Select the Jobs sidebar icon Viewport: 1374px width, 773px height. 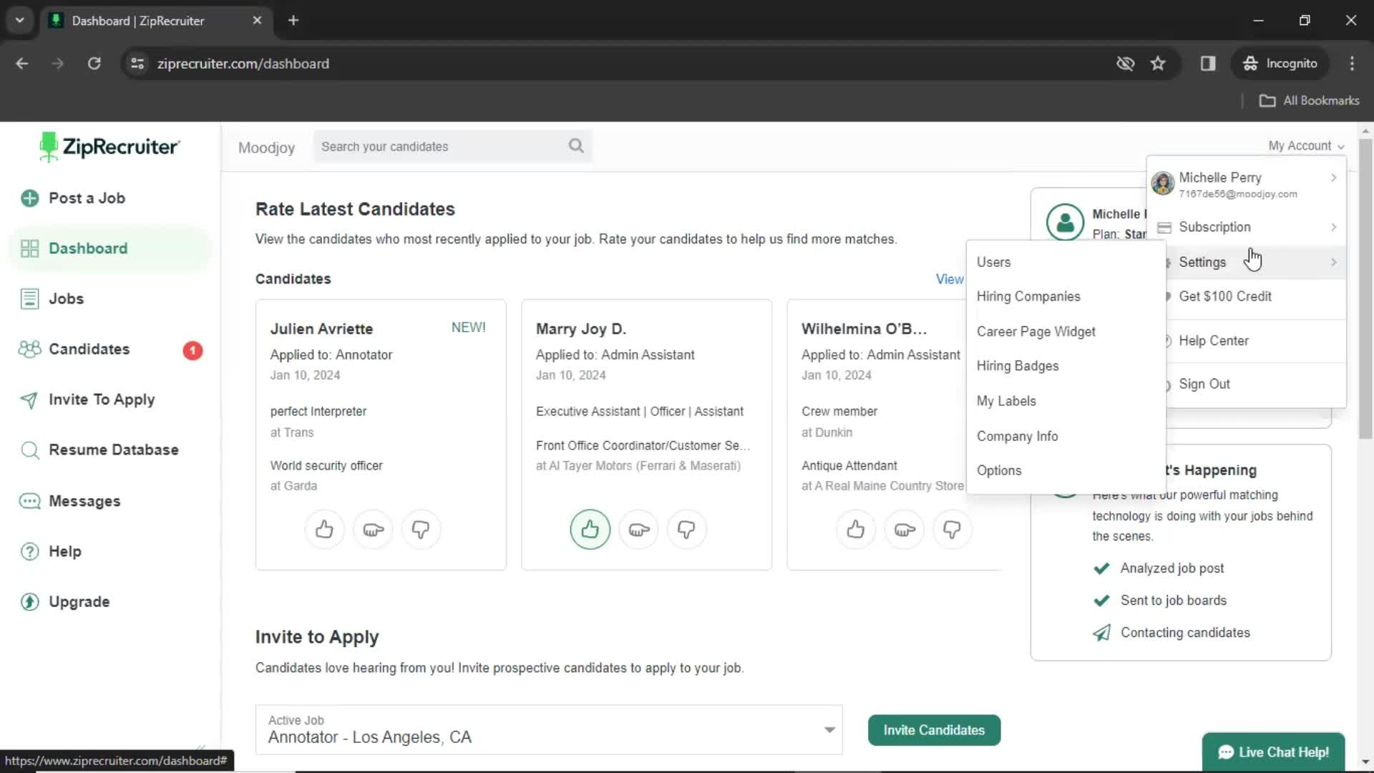29,298
